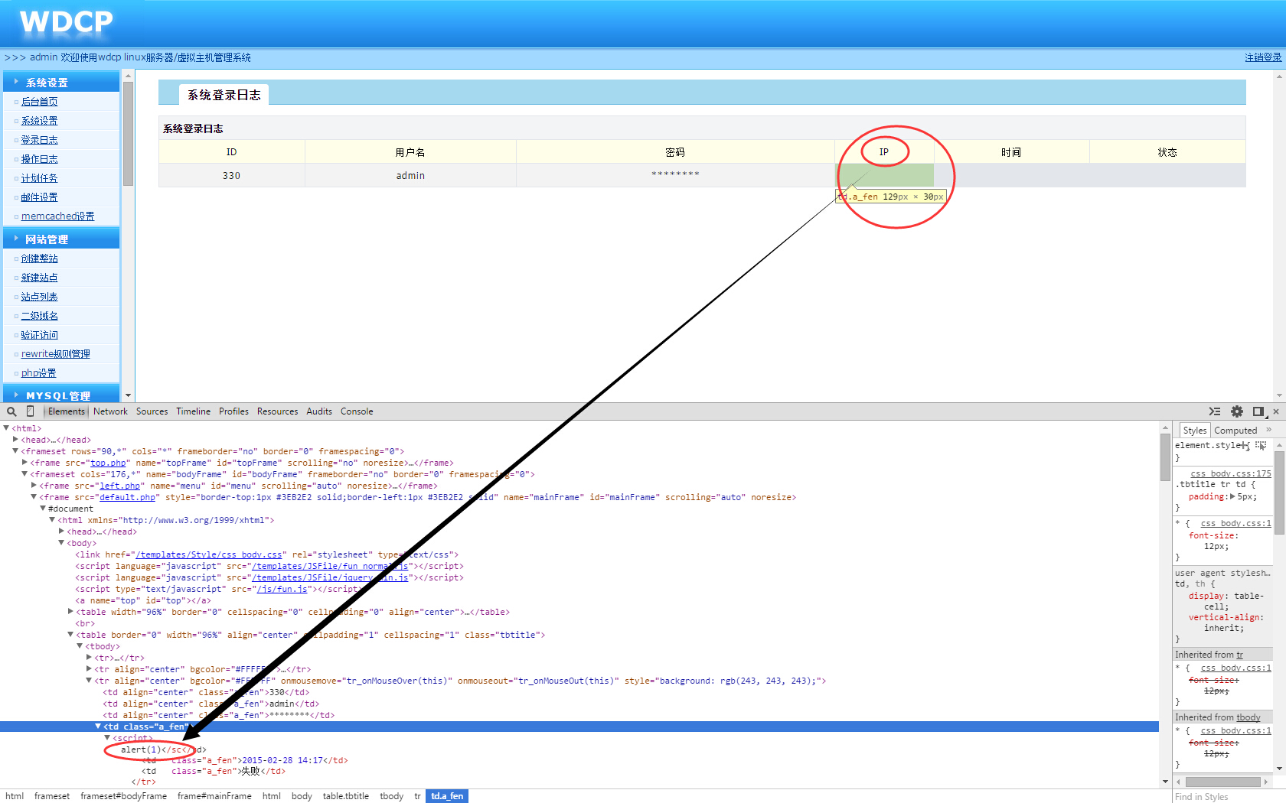The width and height of the screenshot is (1286, 803).
Task: Select the body breadcrumb at bottom
Action: click(302, 796)
